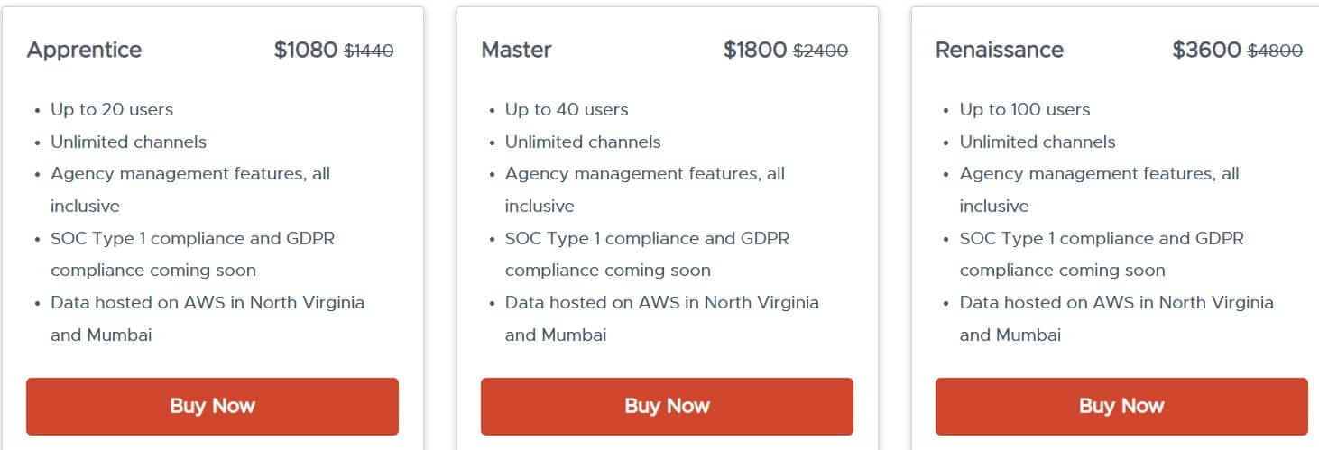Click the struck-through $2400 price

click(x=820, y=51)
